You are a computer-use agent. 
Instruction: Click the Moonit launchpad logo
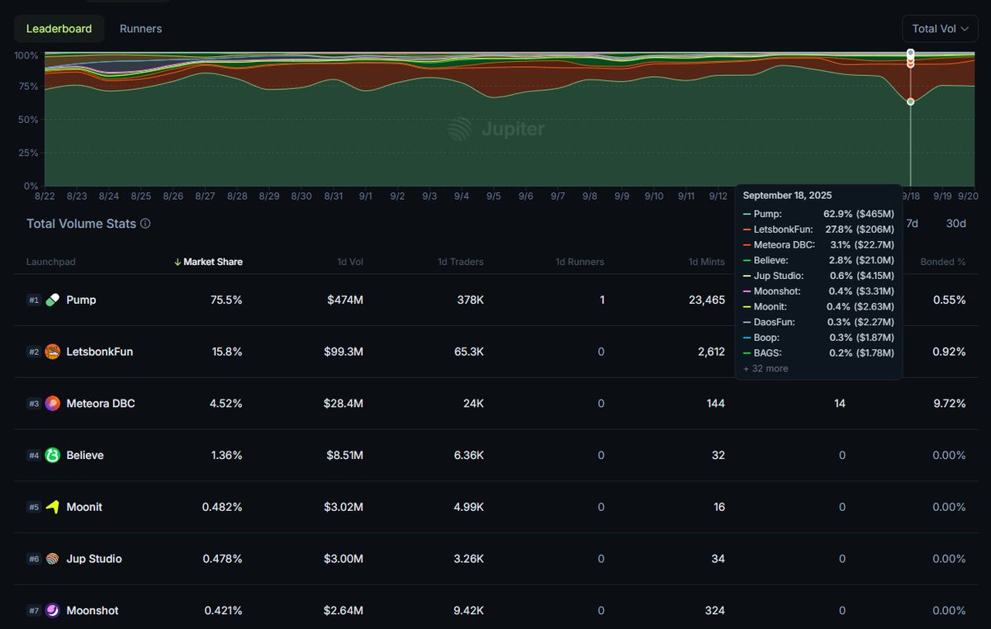click(52, 507)
